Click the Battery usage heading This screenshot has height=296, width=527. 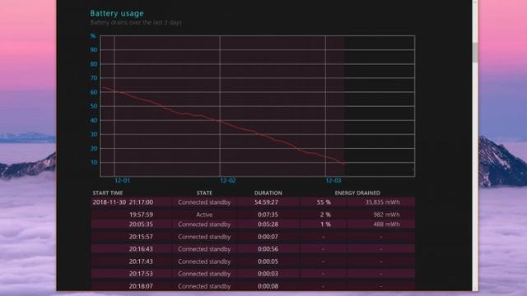(117, 13)
